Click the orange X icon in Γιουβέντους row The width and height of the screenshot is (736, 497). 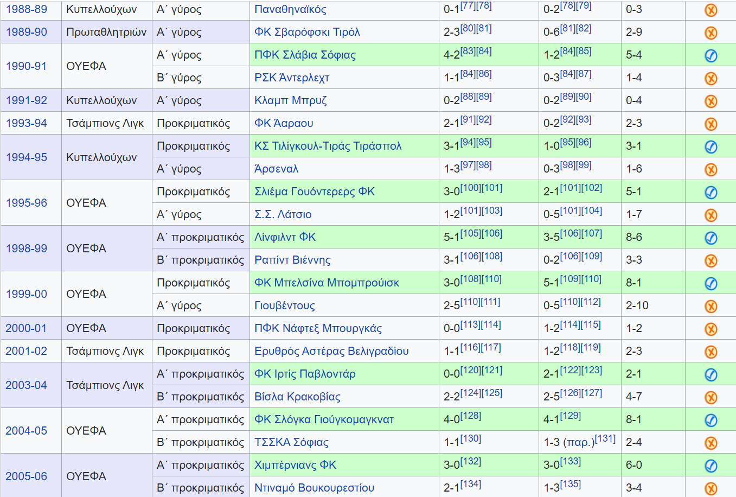tap(711, 306)
